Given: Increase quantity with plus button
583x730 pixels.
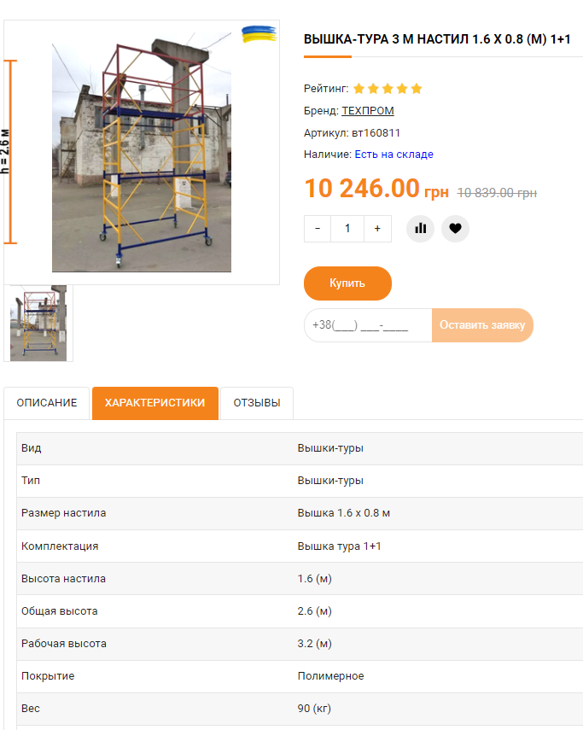Looking at the screenshot, I should tap(377, 229).
